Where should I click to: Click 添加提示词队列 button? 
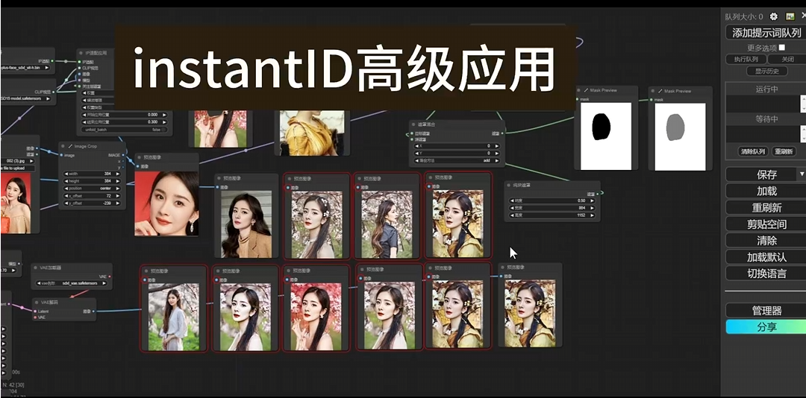pyautogui.click(x=766, y=33)
